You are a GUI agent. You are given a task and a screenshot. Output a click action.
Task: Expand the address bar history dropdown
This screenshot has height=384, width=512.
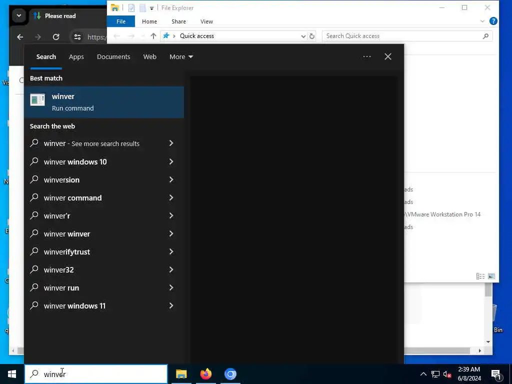tap(303, 36)
